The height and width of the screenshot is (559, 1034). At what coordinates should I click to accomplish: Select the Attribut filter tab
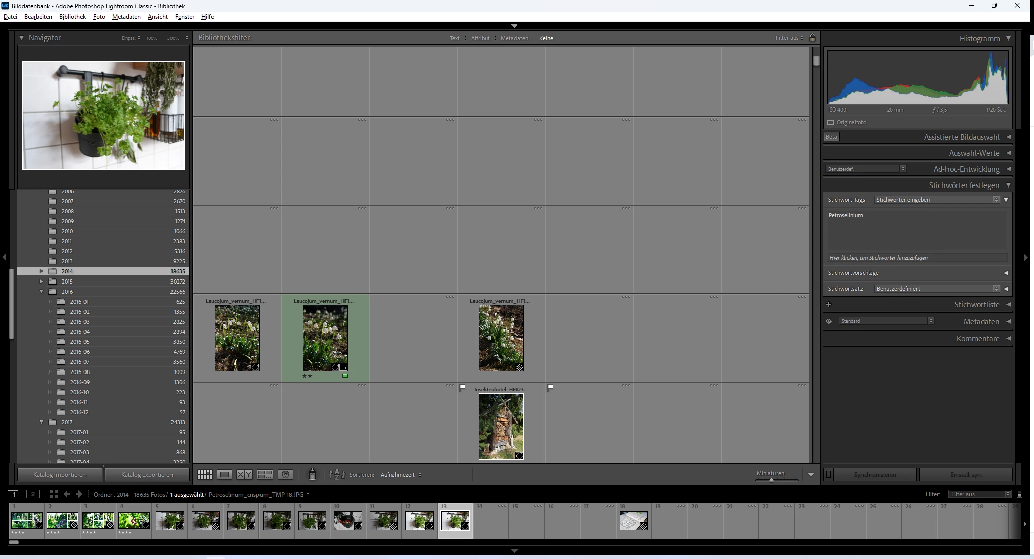coord(480,38)
